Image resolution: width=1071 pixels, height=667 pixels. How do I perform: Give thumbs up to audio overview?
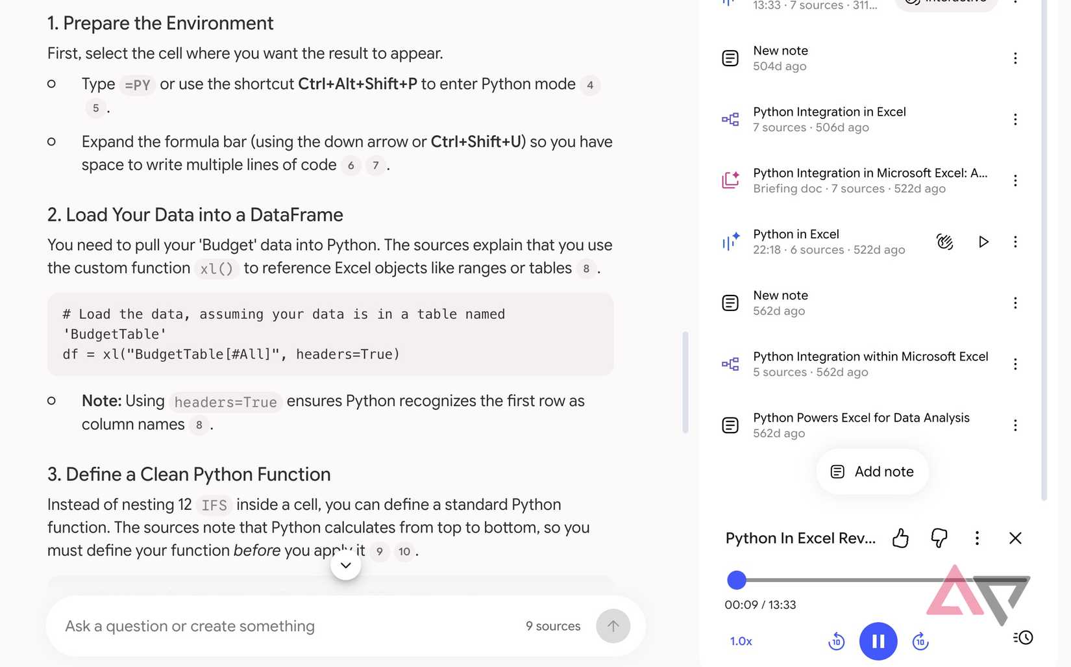click(900, 538)
